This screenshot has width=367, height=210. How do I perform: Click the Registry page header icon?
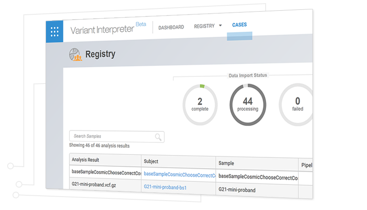coord(75,55)
